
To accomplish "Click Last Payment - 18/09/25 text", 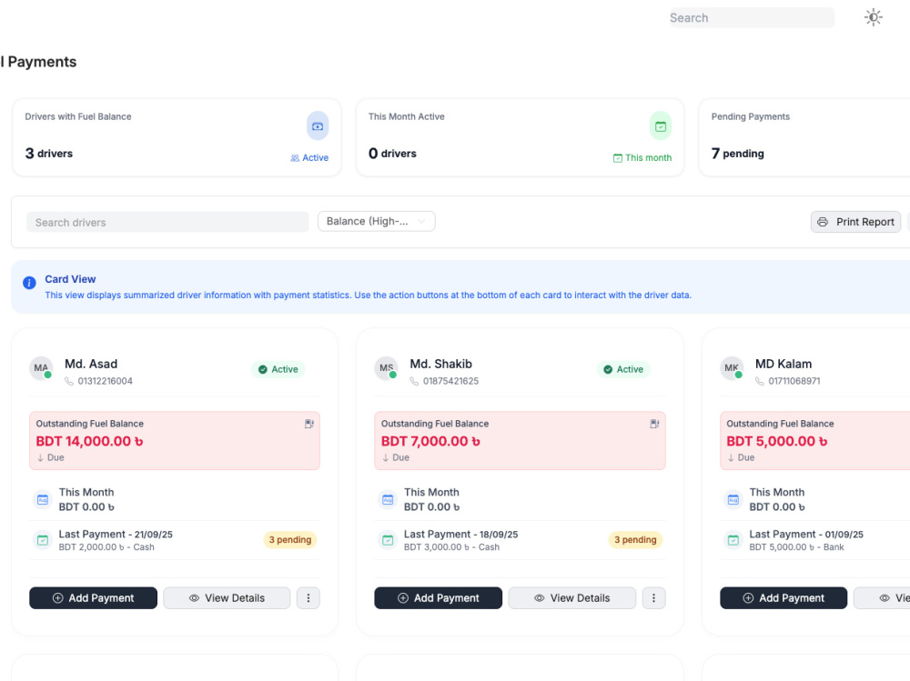I will click(x=460, y=535).
